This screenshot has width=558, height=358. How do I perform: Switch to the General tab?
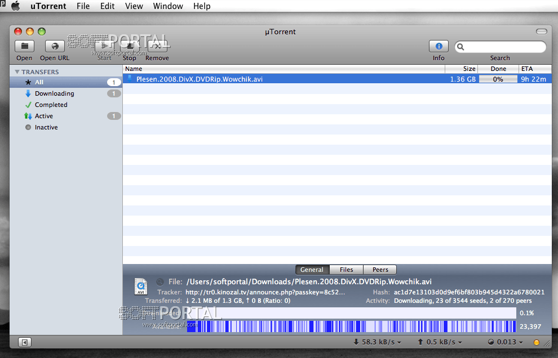312,270
